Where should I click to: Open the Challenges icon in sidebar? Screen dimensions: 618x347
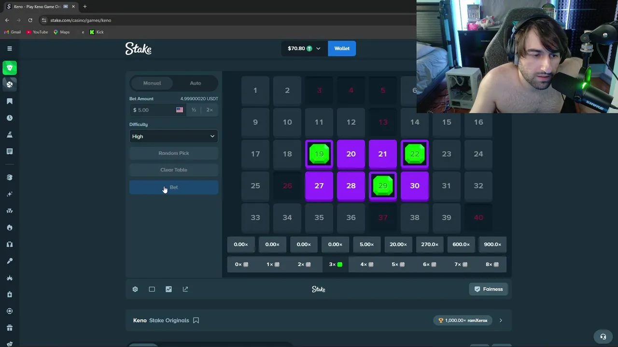[9, 134]
